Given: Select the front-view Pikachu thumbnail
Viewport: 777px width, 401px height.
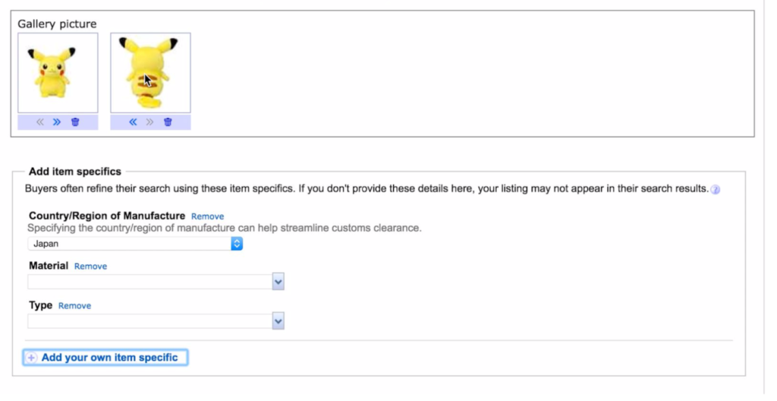Looking at the screenshot, I should point(58,73).
